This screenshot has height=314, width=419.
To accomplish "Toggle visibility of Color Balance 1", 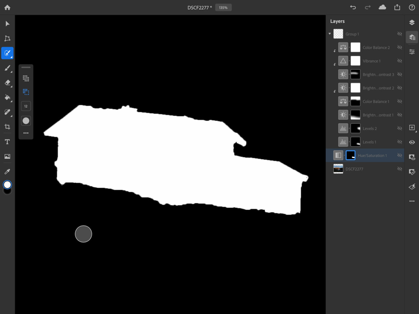I will coord(400,102).
